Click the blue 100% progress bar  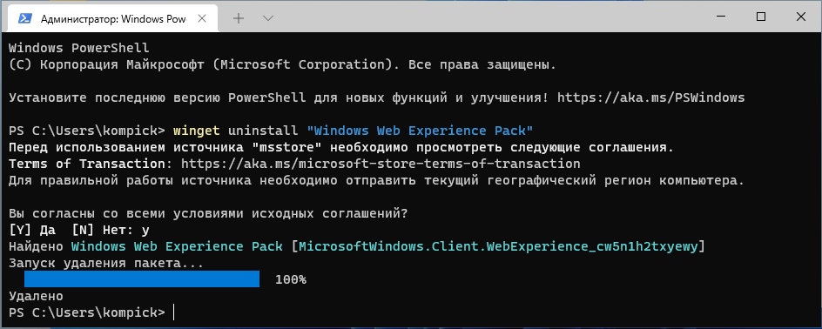pos(142,279)
